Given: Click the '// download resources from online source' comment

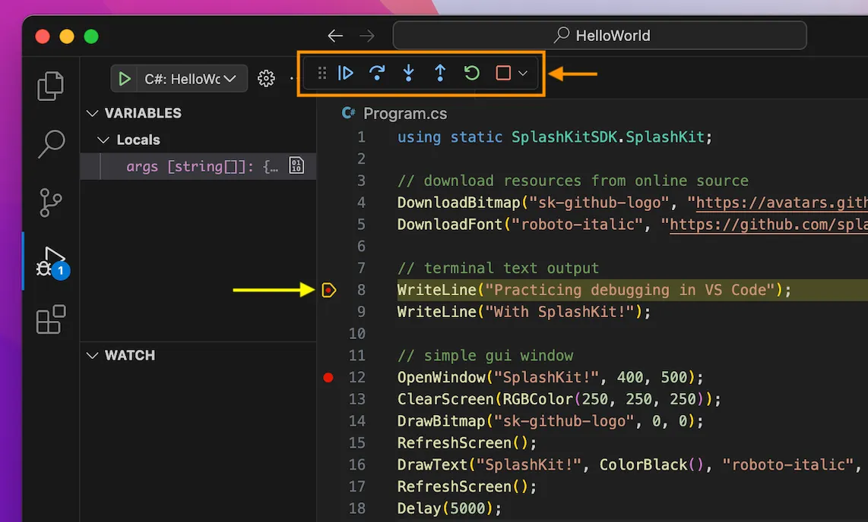Looking at the screenshot, I should [x=573, y=181].
